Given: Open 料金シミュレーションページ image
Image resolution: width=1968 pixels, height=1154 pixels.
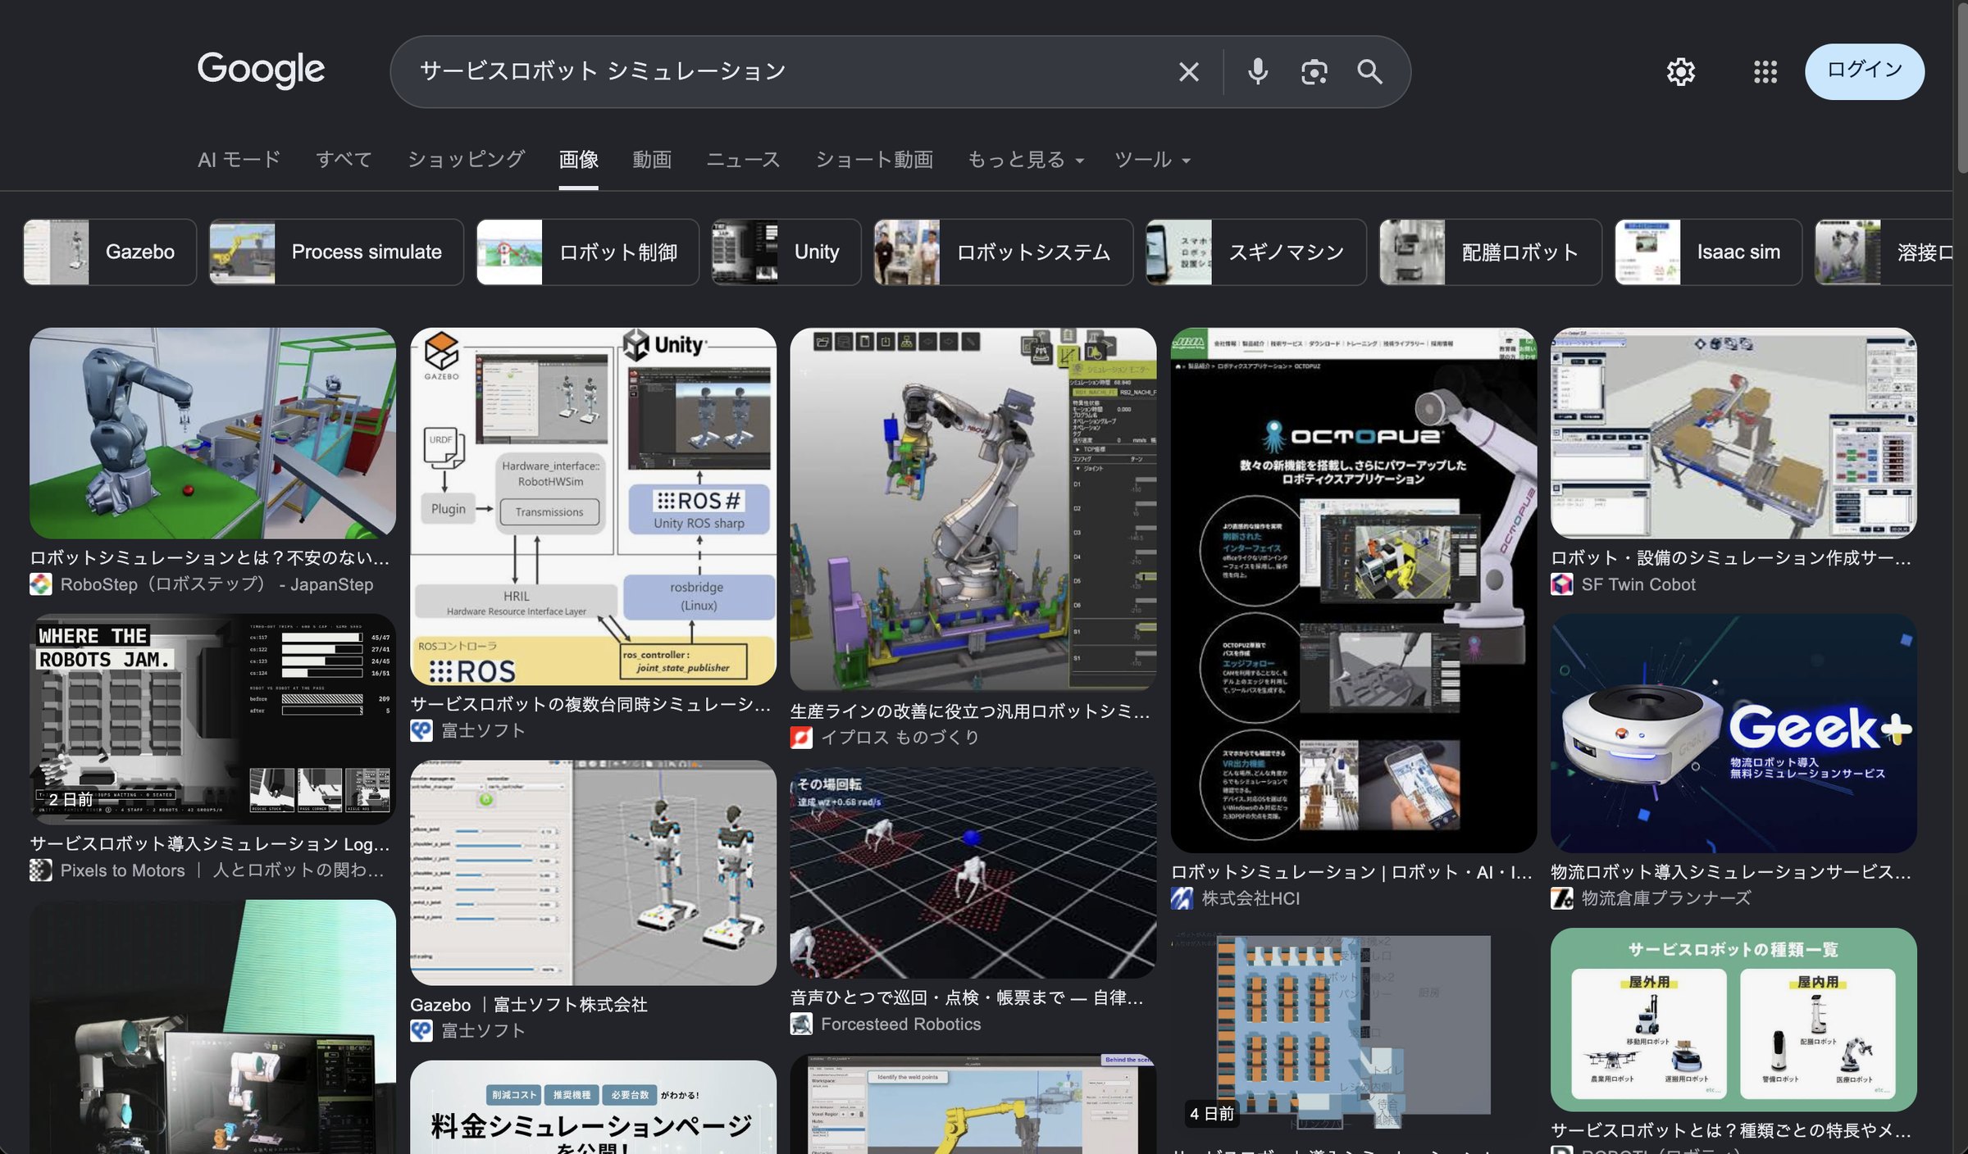Looking at the screenshot, I should coord(593,1107).
